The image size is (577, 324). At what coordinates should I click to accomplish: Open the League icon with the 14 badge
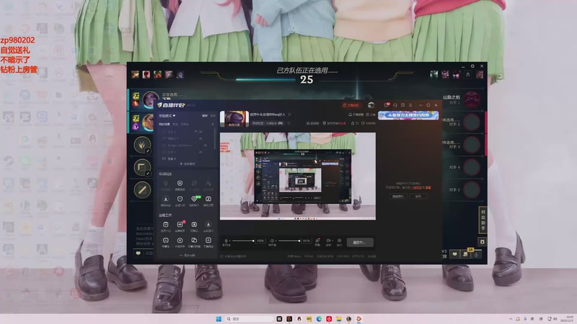click(466, 253)
